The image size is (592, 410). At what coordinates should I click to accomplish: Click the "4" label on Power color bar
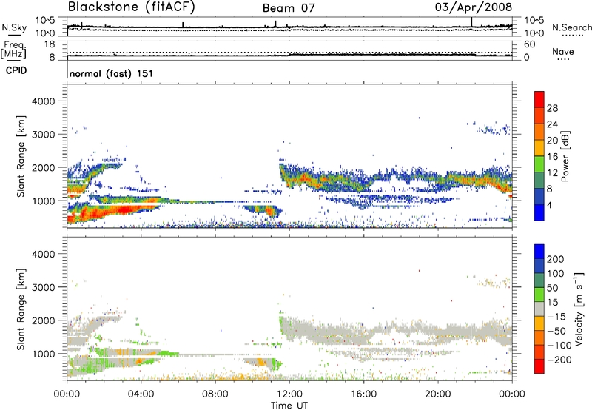coord(549,205)
